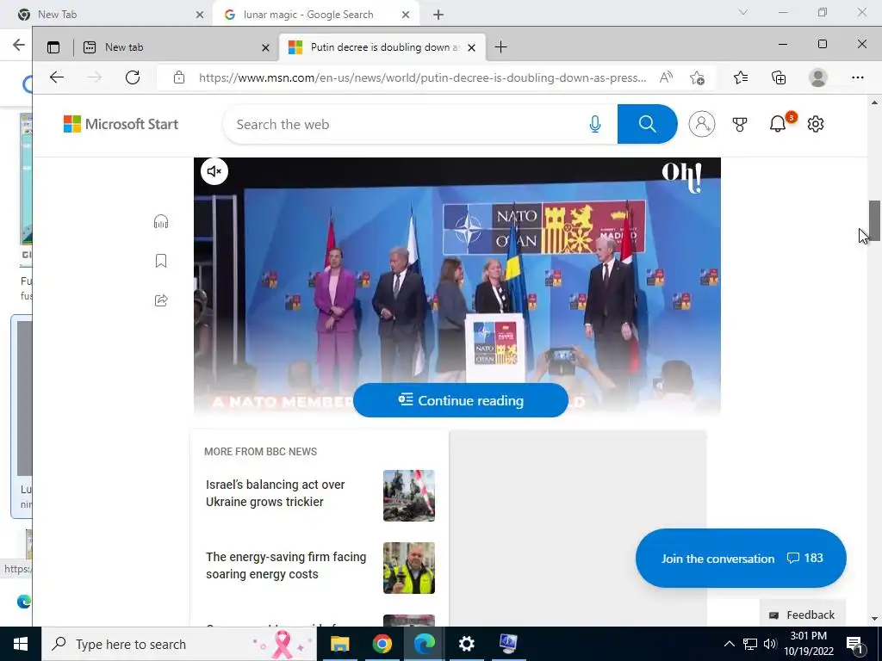
Task: Click the Edge taskbar icon
Action: coord(425,644)
